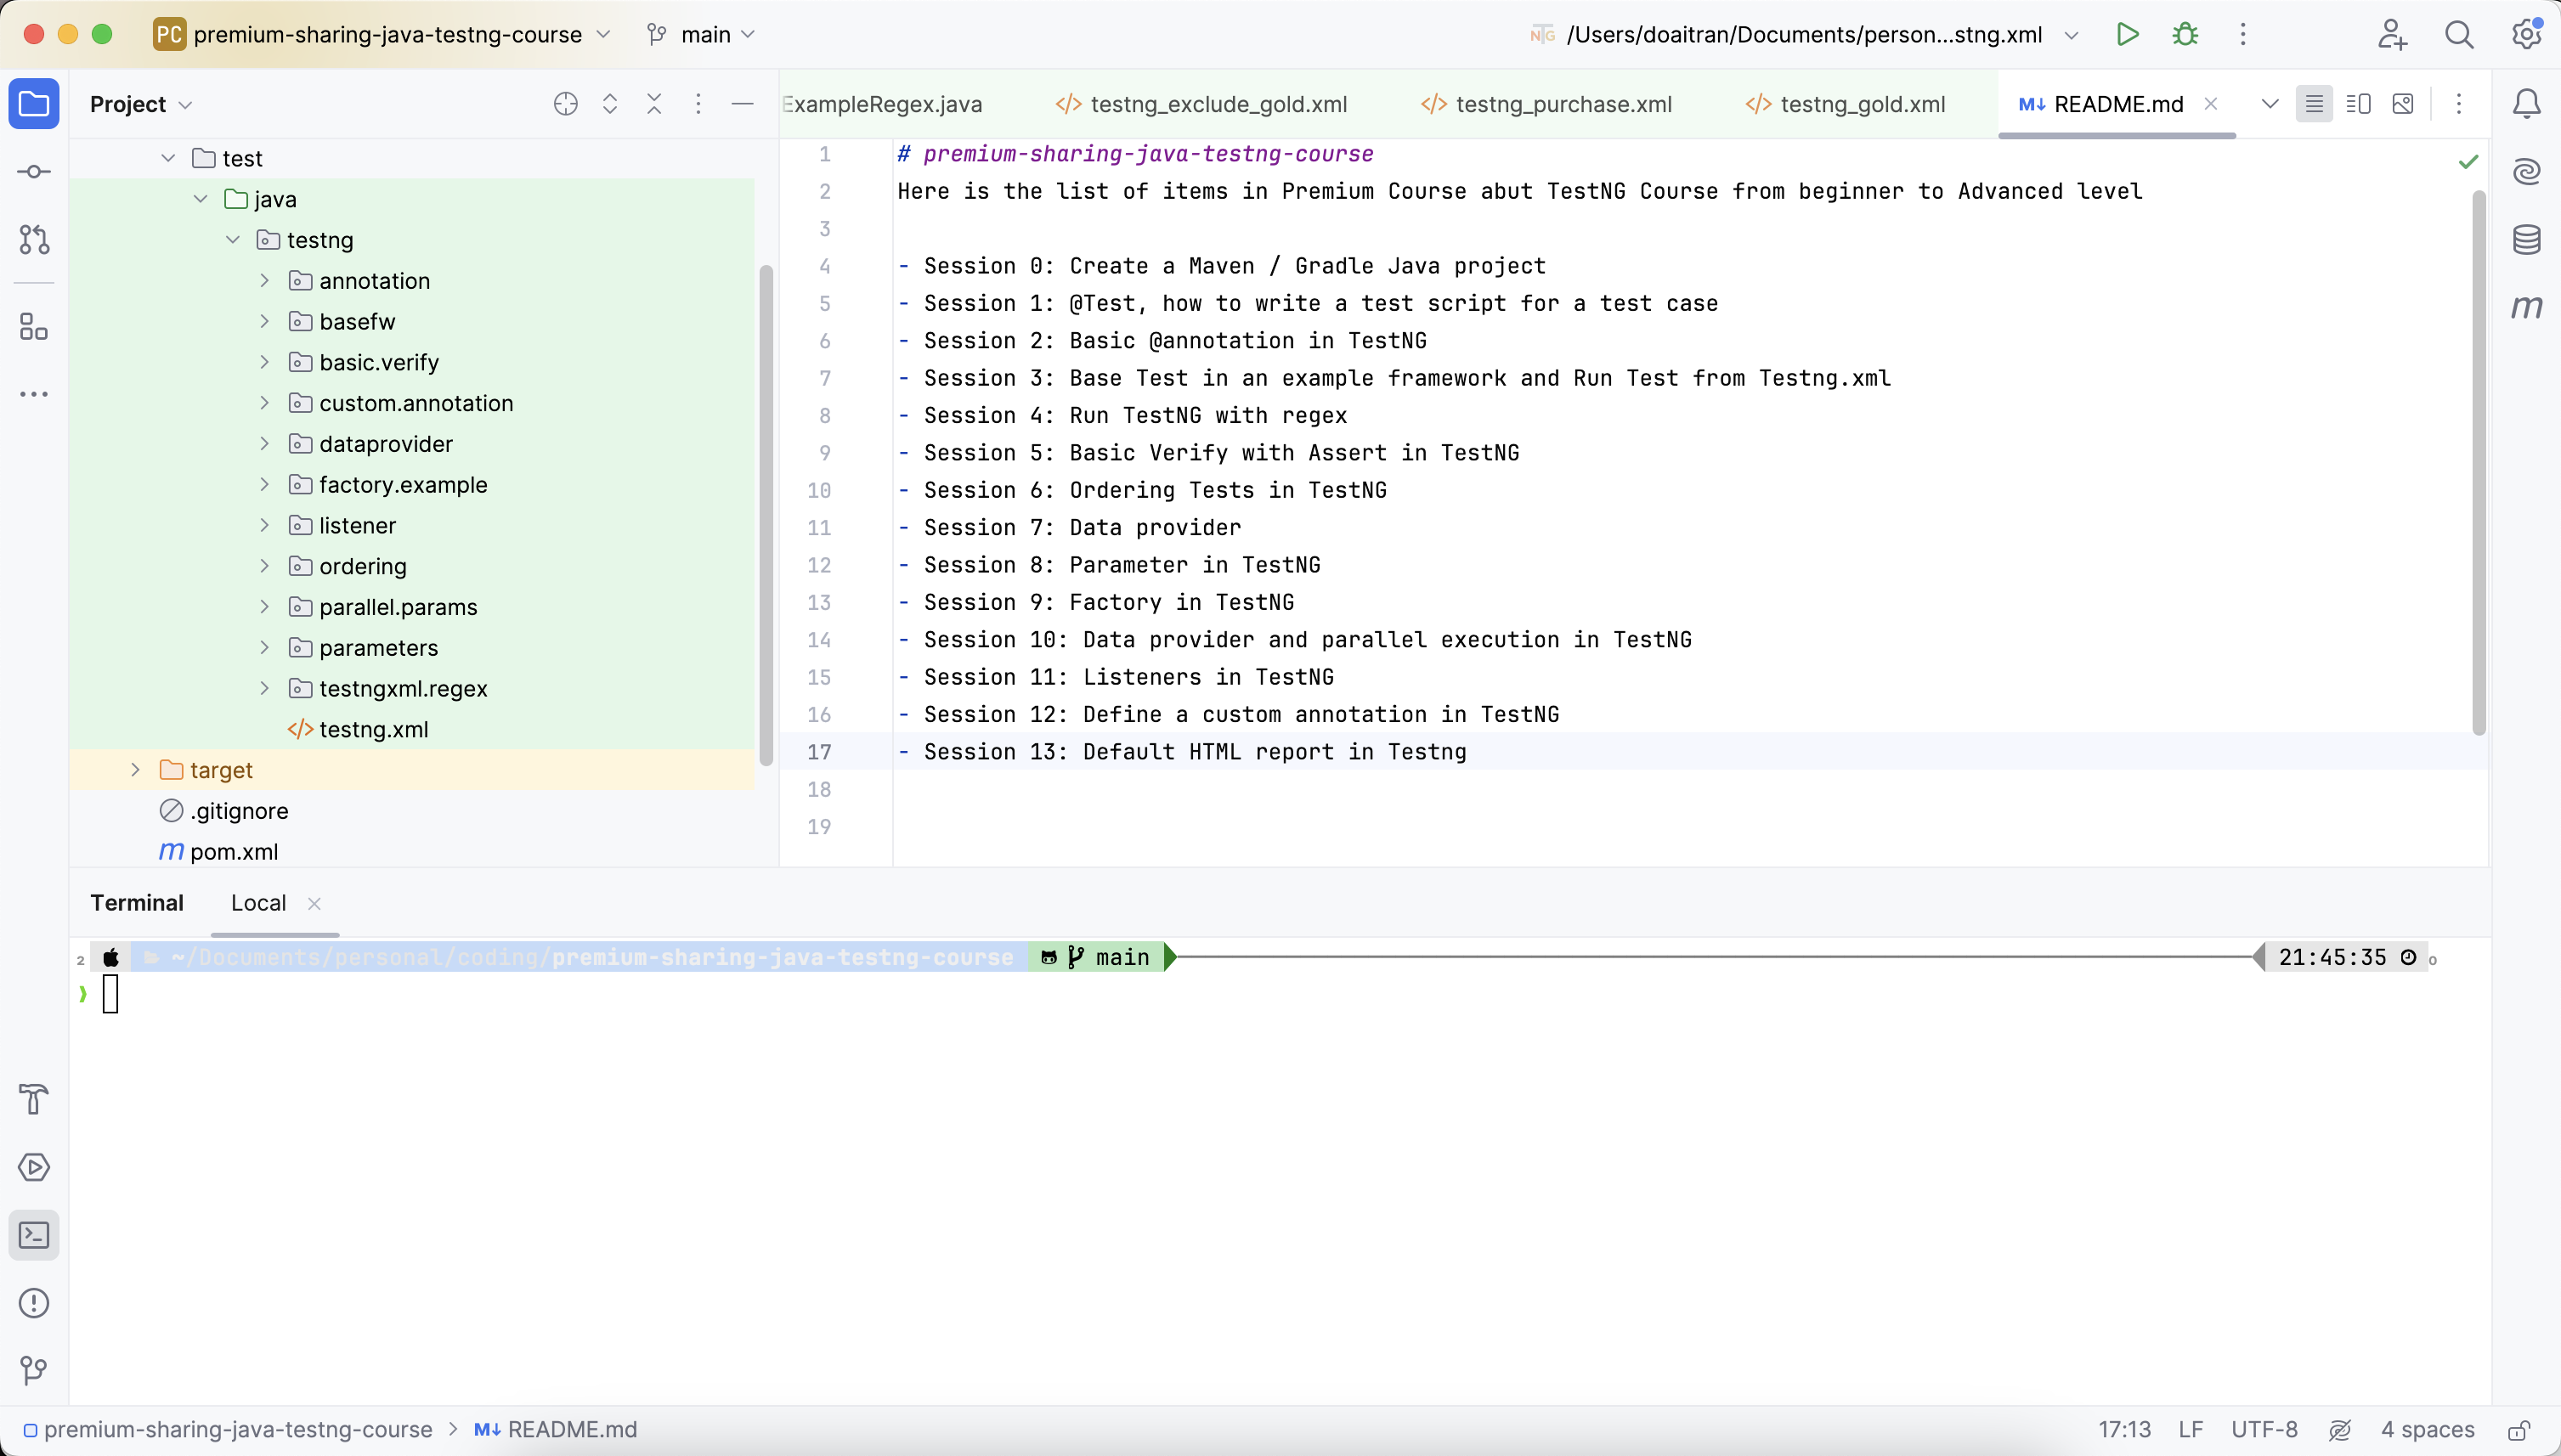The width and height of the screenshot is (2561, 1456).
Task: Hide the Project panel
Action: tap(742, 104)
